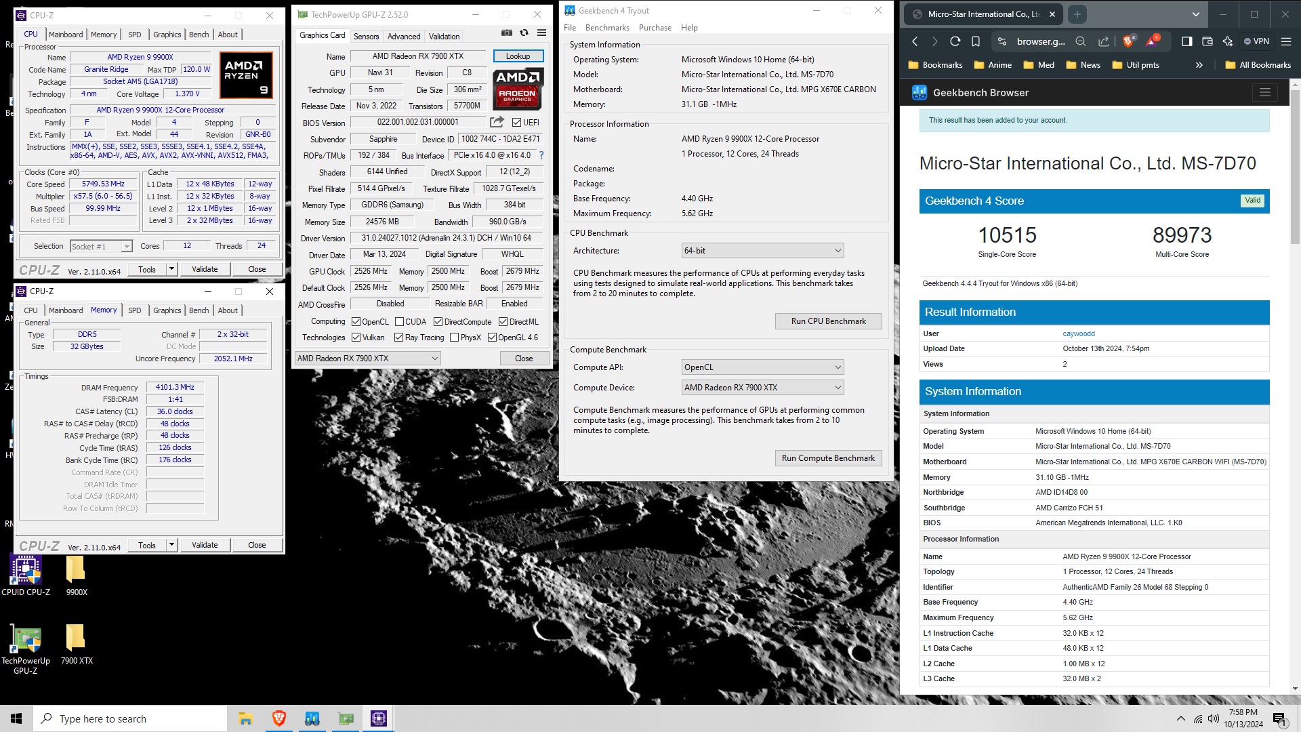Toggle PhysX checkbox
This screenshot has width=1301, height=732.
click(454, 338)
